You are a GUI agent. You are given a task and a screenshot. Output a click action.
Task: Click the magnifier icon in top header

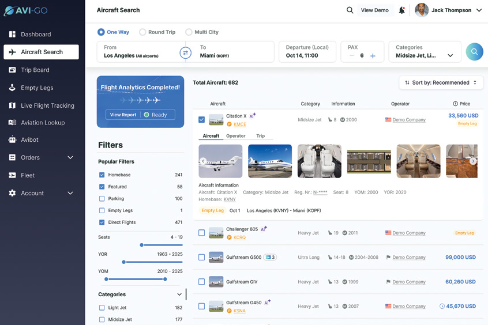pos(350,10)
